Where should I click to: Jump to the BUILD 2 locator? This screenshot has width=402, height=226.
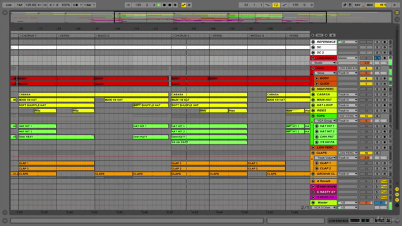click(102, 36)
